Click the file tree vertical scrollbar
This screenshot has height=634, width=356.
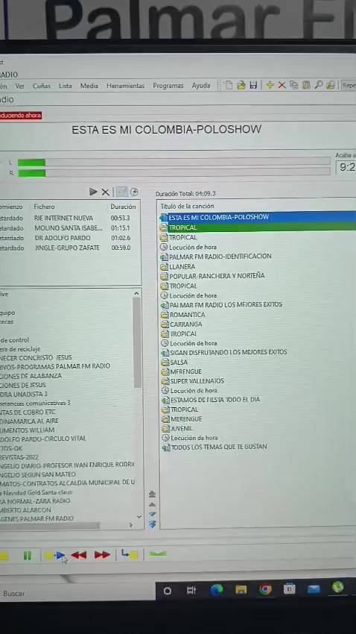click(137, 343)
